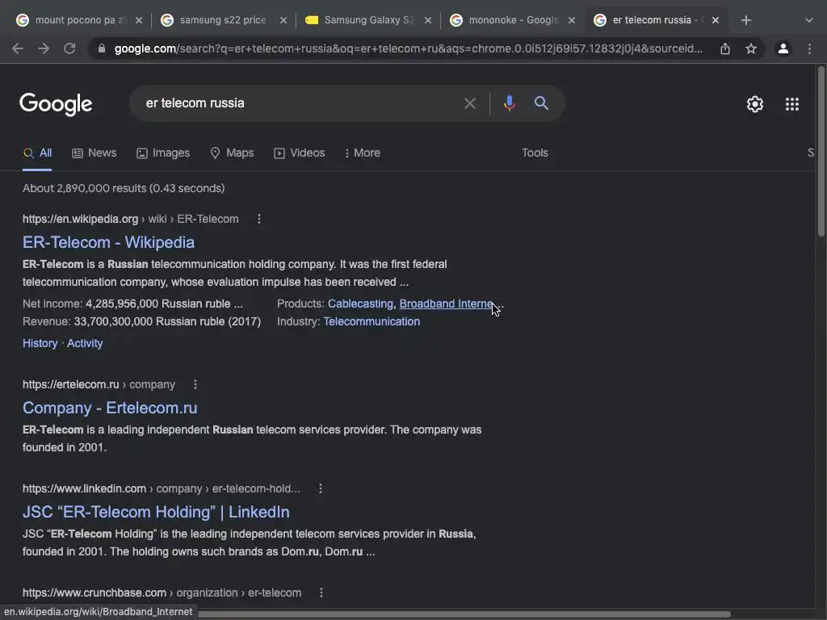Image resolution: width=827 pixels, height=620 pixels.
Task: Expand the More search filters menu
Action: [363, 153]
